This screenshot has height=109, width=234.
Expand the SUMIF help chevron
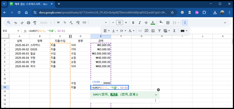pos(156,95)
